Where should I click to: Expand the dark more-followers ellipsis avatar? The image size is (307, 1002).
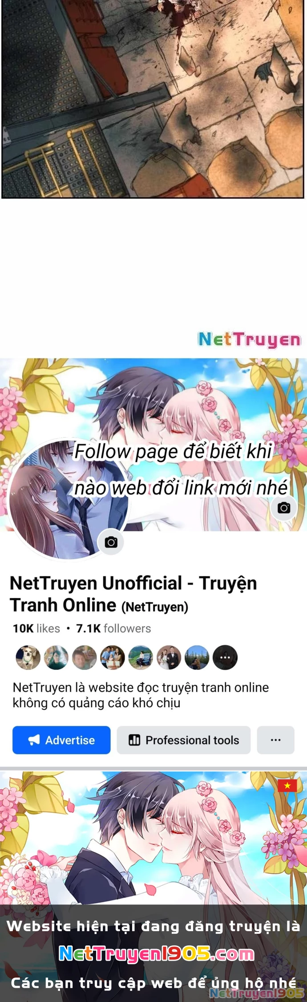point(225,657)
